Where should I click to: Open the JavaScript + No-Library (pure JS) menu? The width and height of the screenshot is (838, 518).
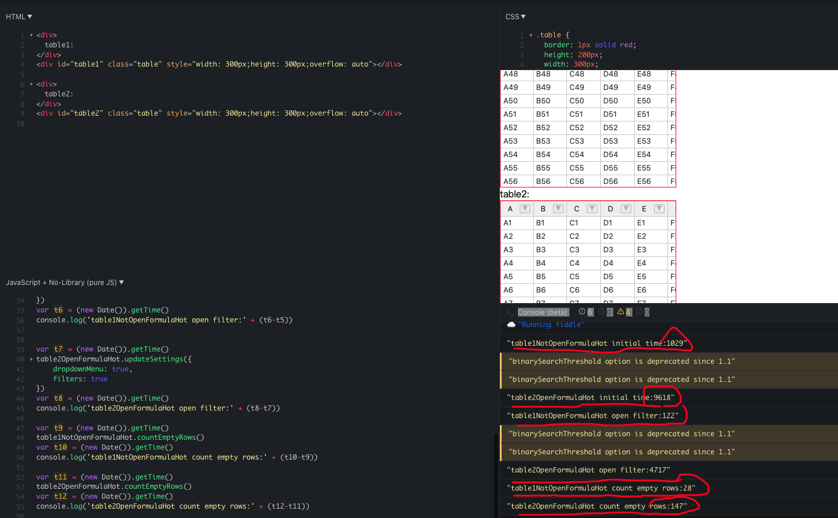[121, 282]
